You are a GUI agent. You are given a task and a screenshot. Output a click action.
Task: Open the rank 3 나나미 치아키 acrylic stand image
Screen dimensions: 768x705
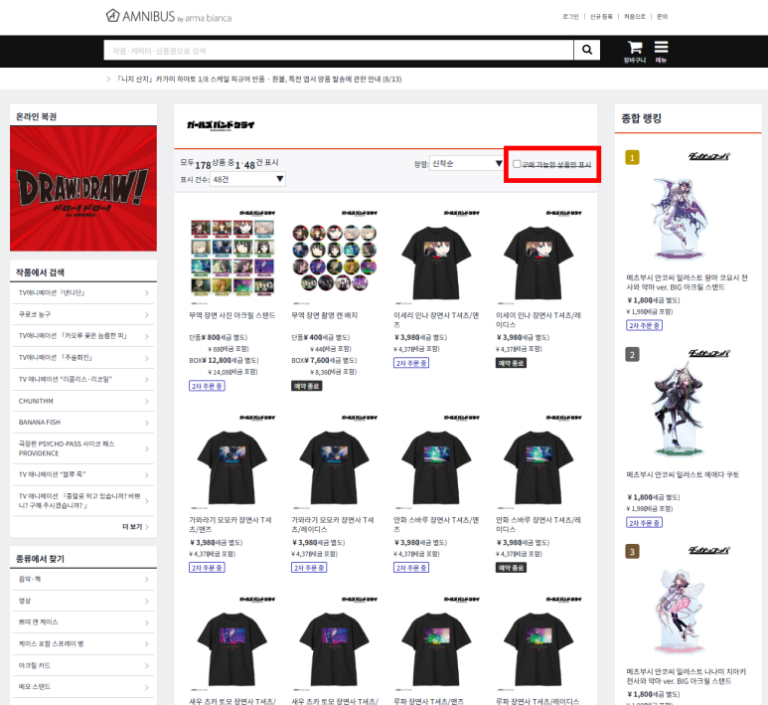680,612
